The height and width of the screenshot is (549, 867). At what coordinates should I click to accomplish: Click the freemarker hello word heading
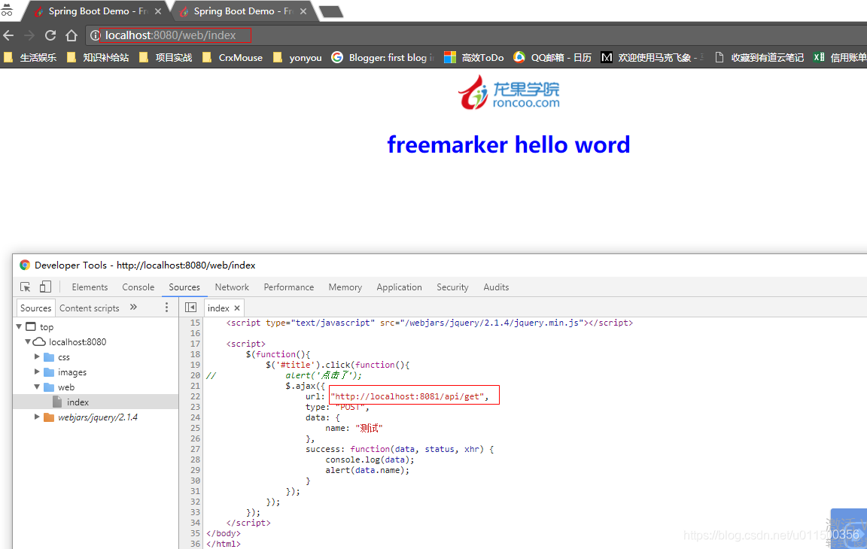pyautogui.click(x=508, y=144)
